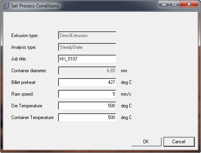
Task: Maximize the Set Process Conditions window
Action: 175,4
